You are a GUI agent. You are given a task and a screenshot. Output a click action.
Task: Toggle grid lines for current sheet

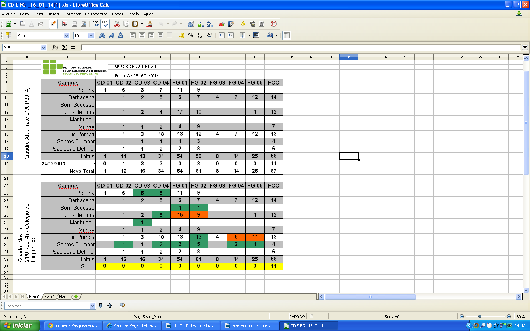[x=287, y=35]
